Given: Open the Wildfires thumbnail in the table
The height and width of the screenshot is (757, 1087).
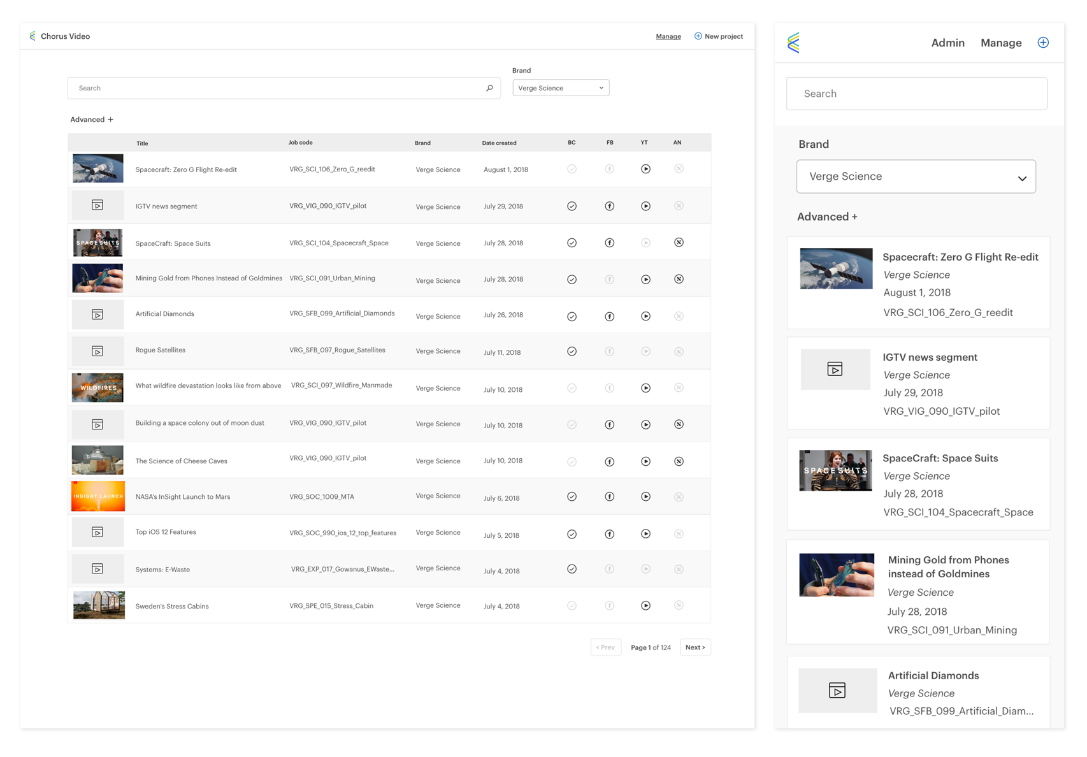Looking at the screenshot, I should [97, 387].
